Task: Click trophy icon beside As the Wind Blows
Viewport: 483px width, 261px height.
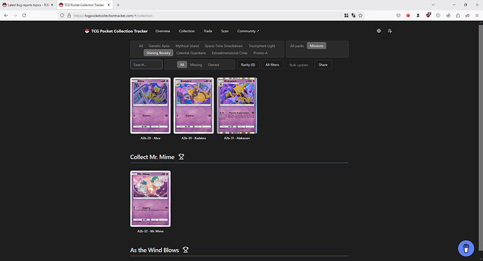Action: click(x=185, y=250)
